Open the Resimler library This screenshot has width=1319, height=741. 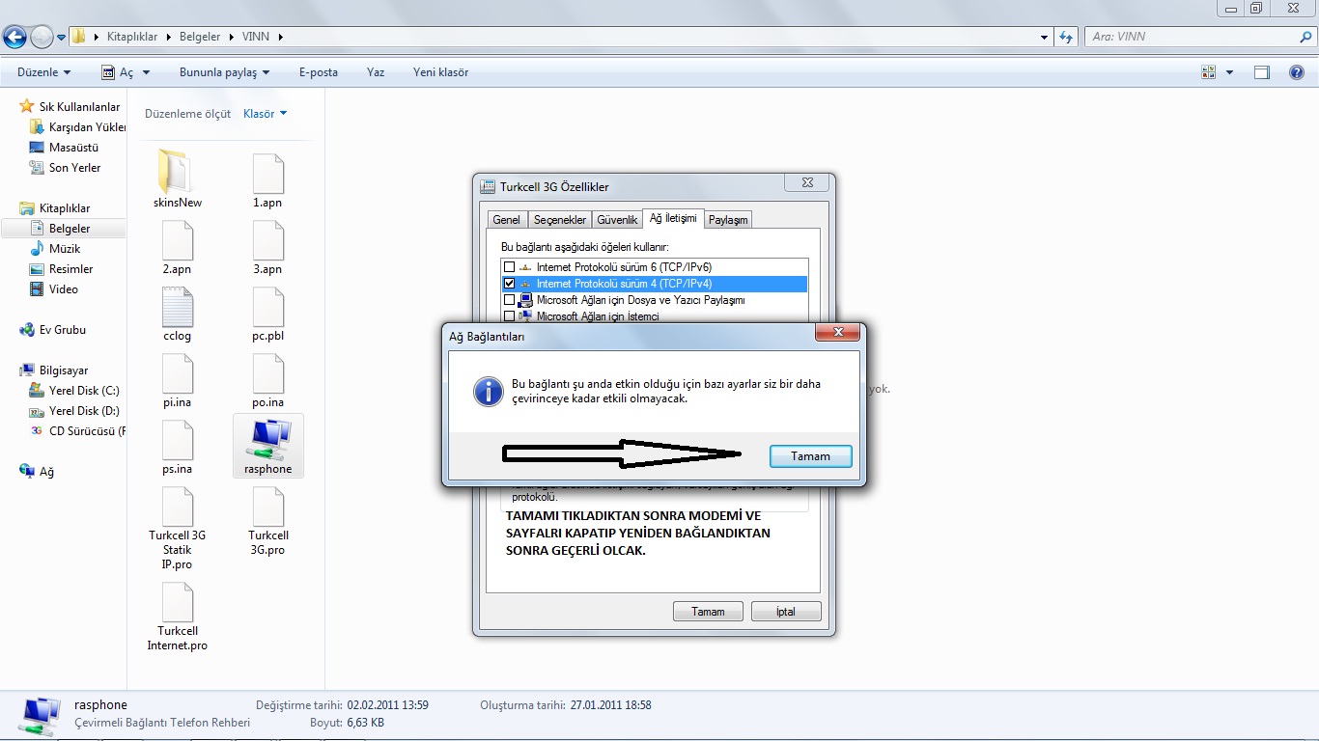pos(70,269)
